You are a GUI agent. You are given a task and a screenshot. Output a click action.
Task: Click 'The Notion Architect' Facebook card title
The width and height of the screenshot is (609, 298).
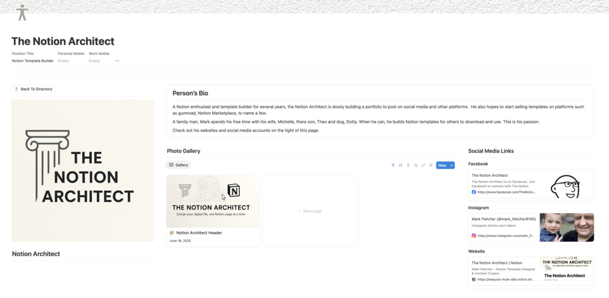click(x=490, y=176)
